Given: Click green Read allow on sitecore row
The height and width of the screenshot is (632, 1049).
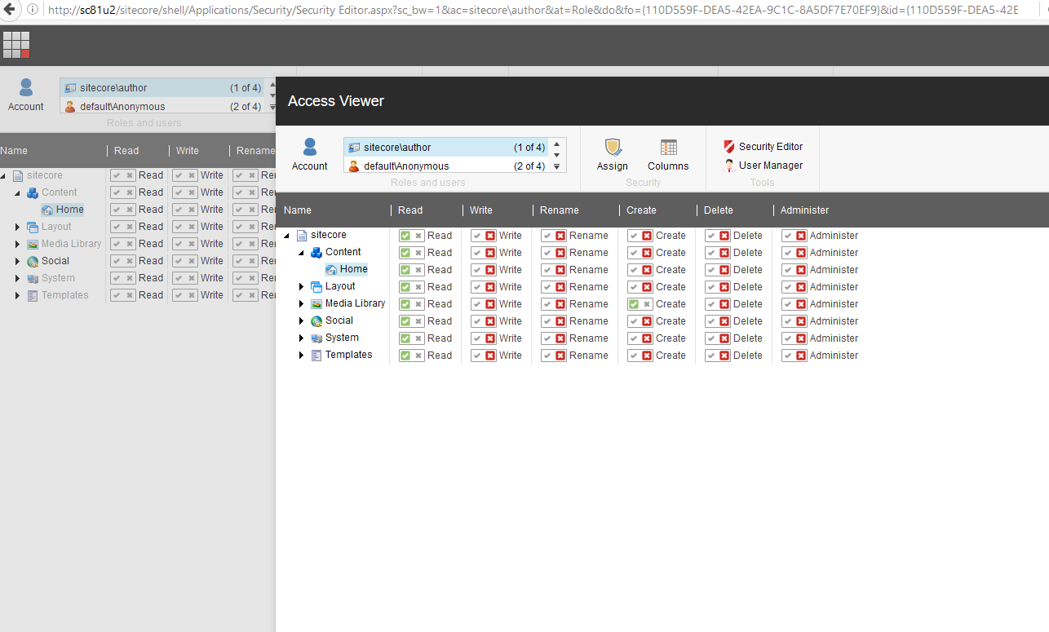Looking at the screenshot, I should coord(405,236).
